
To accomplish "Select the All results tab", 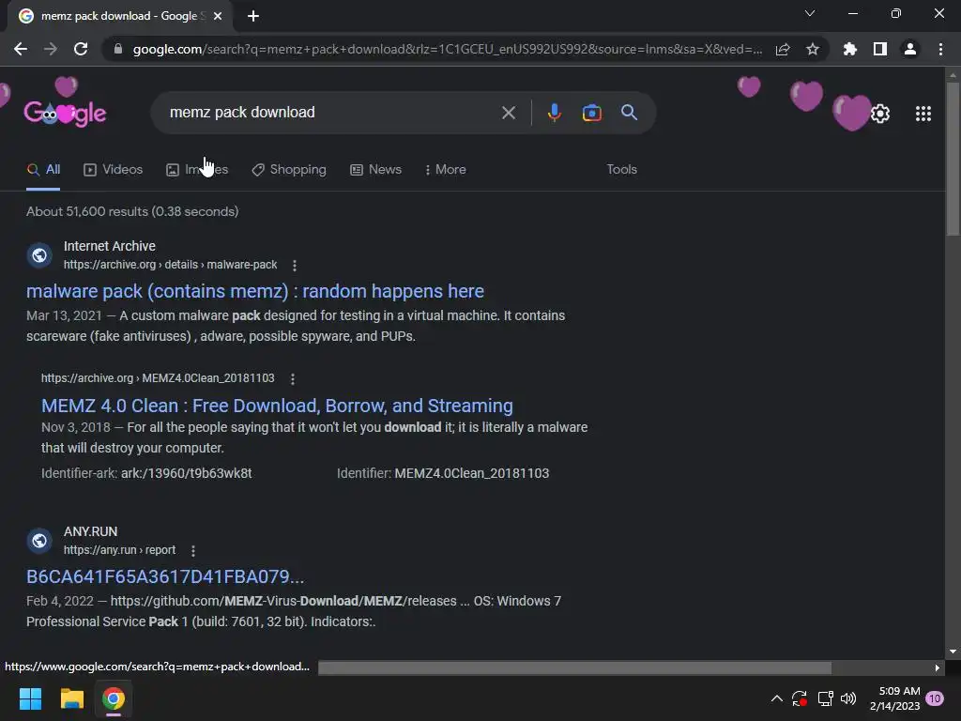I will pyautogui.click(x=43, y=170).
